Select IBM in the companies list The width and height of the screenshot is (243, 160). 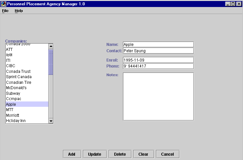pos(9,55)
